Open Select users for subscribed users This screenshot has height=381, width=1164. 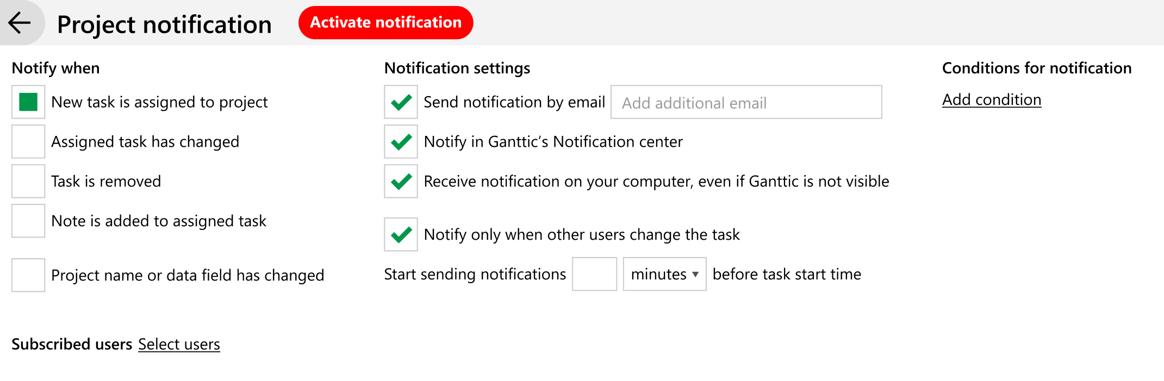(x=179, y=344)
